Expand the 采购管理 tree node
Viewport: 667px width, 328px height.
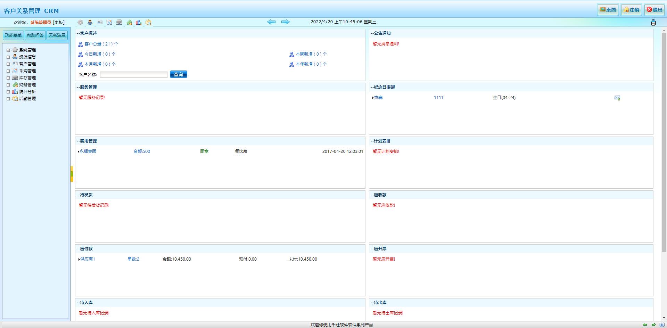[8, 71]
